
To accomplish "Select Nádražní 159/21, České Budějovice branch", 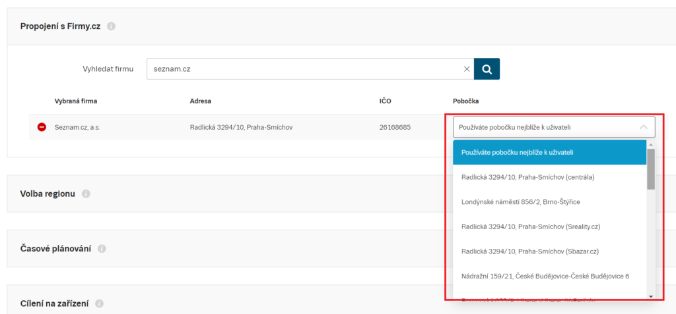I will point(550,276).
